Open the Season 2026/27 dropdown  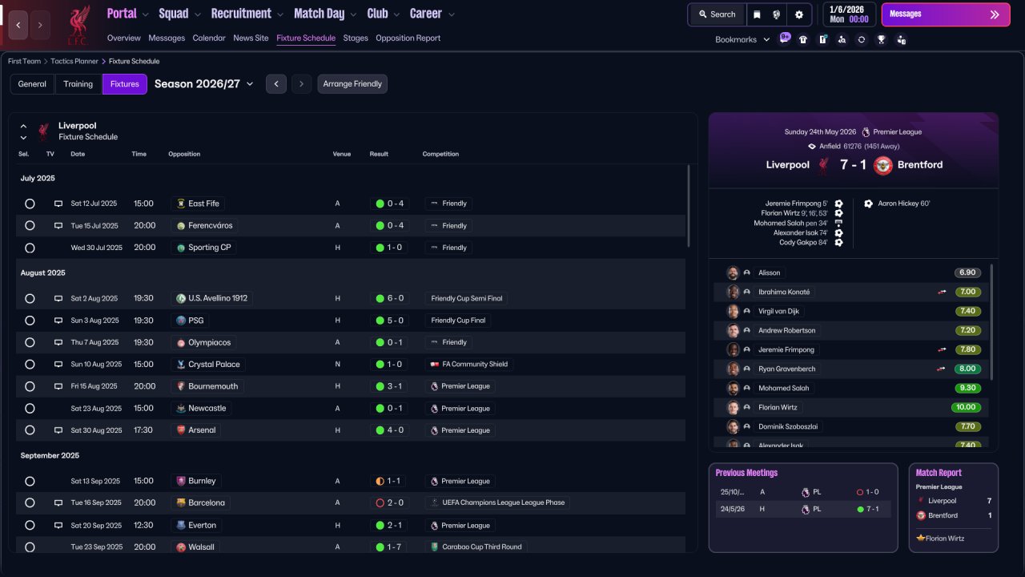coord(204,84)
